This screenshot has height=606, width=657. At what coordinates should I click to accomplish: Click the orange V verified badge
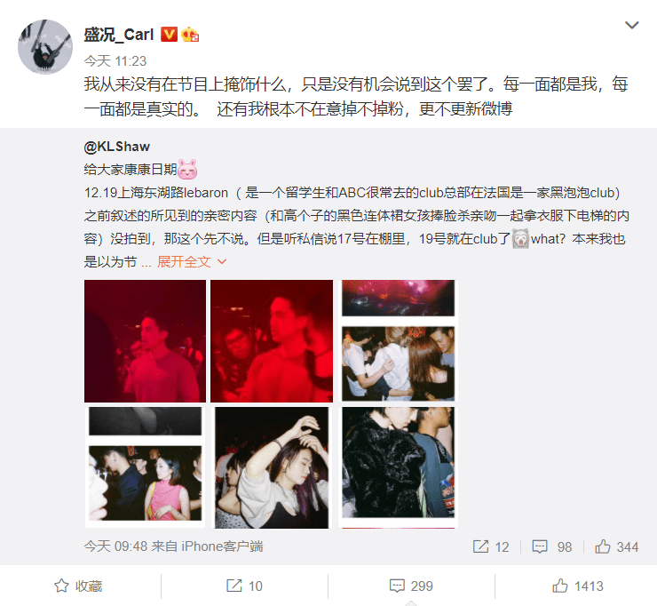tap(169, 35)
